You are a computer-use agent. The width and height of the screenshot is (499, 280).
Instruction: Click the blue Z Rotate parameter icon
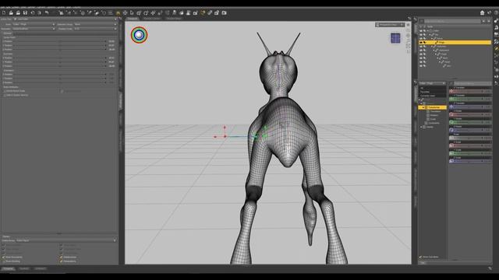pyautogui.click(x=451, y=130)
